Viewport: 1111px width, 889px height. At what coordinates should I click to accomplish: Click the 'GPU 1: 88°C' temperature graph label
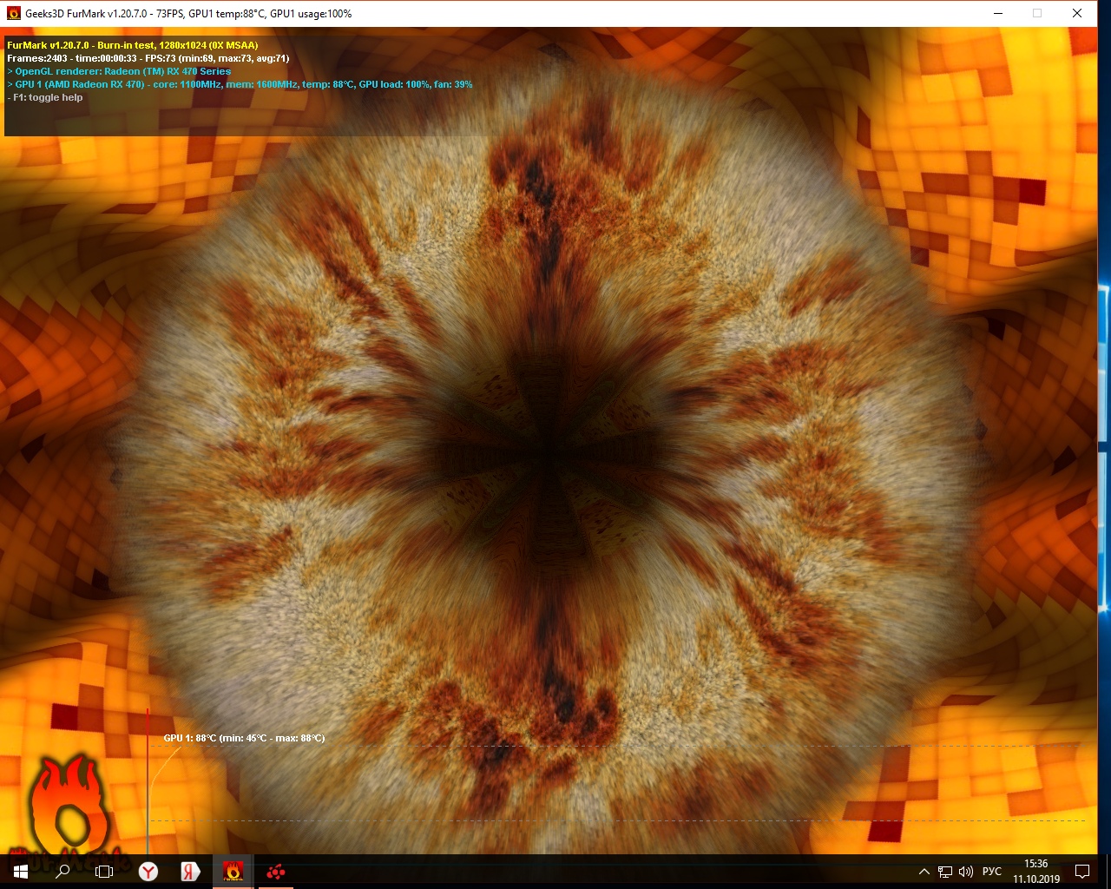(x=244, y=738)
